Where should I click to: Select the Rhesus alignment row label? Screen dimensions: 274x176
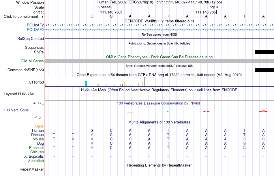tap(37, 135)
